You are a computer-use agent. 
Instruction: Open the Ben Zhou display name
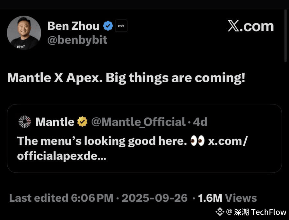[x=73, y=26]
